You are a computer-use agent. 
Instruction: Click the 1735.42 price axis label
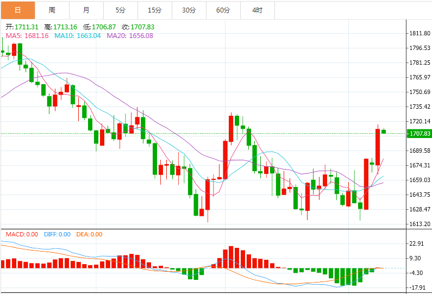420,107
